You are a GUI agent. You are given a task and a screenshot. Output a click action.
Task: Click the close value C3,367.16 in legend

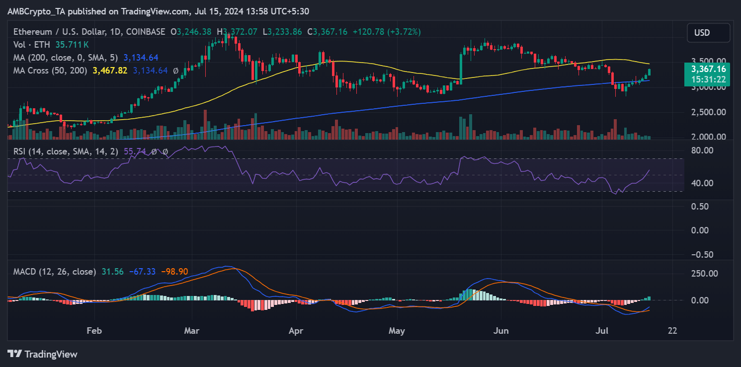[328, 32]
